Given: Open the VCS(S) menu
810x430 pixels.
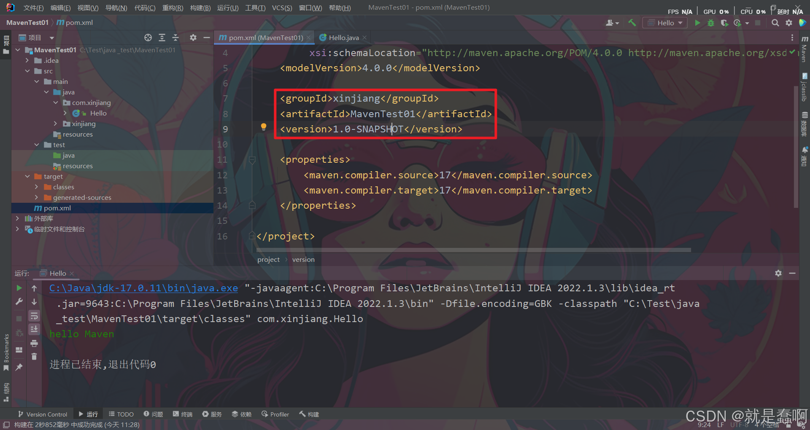Looking at the screenshot, I should (x=282, y=8).
